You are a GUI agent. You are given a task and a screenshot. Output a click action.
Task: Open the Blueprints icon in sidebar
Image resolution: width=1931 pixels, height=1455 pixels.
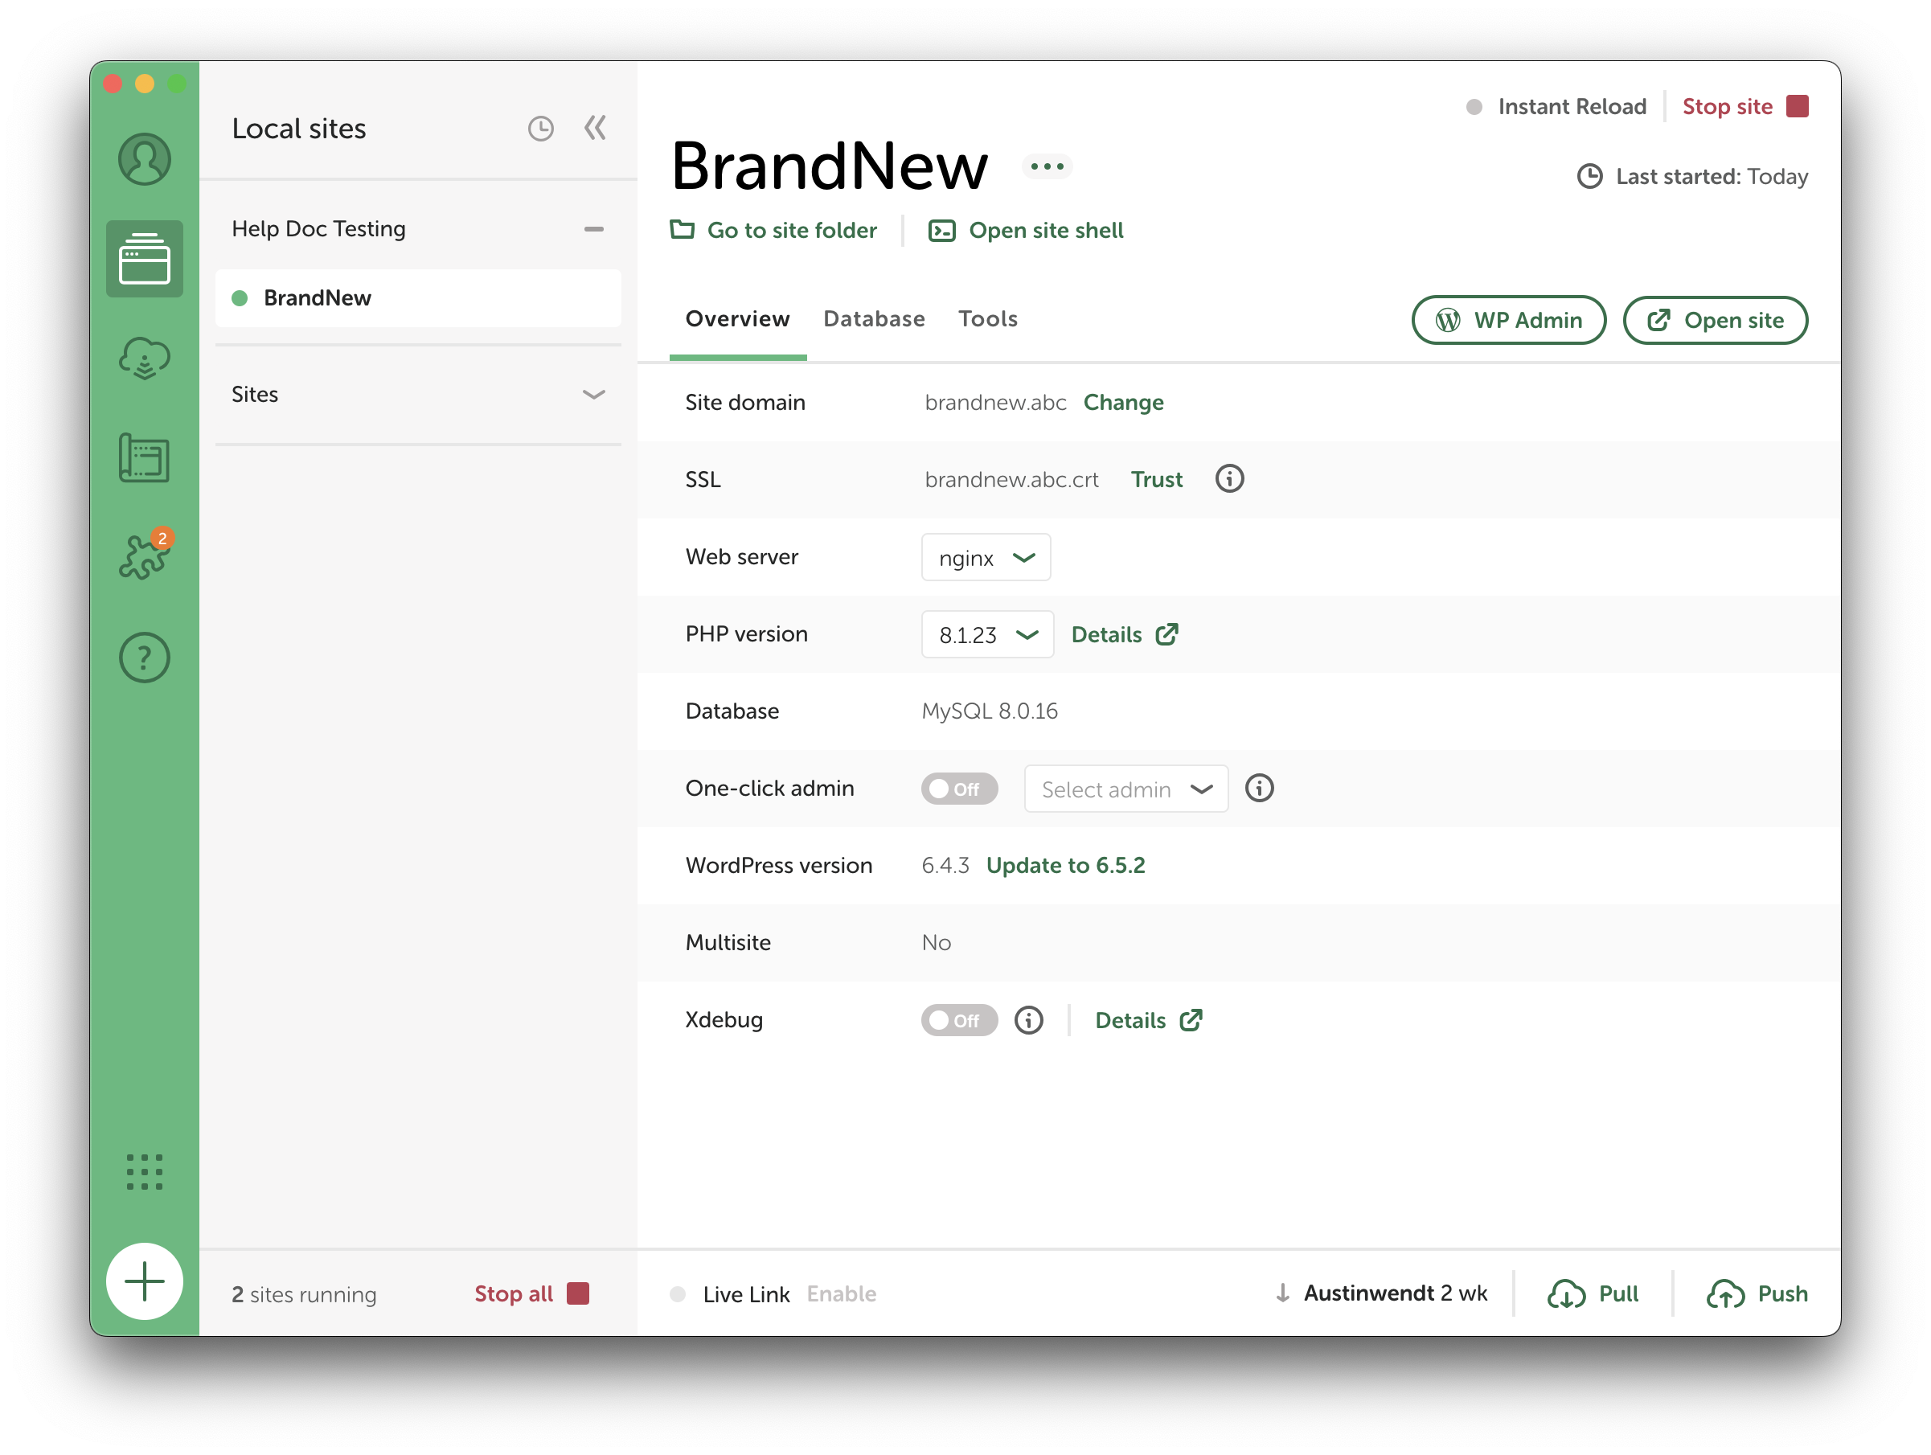[144, 458]
